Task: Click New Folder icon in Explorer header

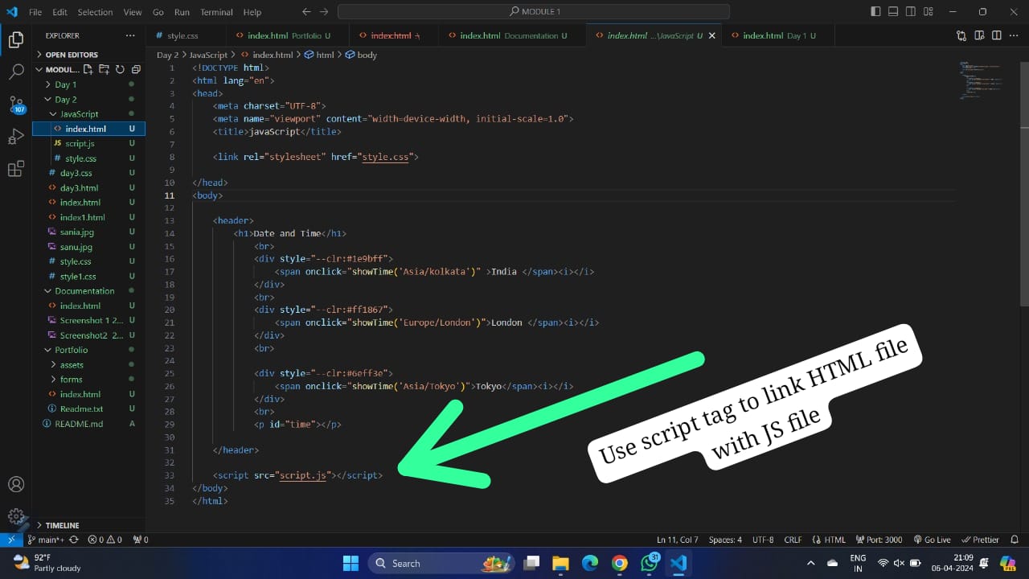Action: 104,69
